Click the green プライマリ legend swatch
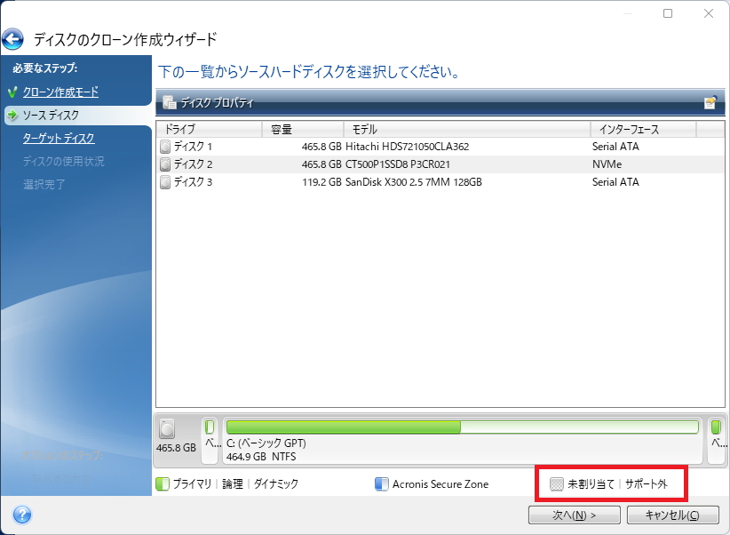 pyautogui.click(x=163, y=484)
